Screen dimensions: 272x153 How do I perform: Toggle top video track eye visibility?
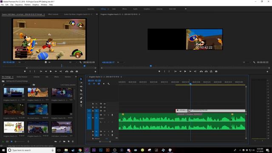(x=105, y=104)
